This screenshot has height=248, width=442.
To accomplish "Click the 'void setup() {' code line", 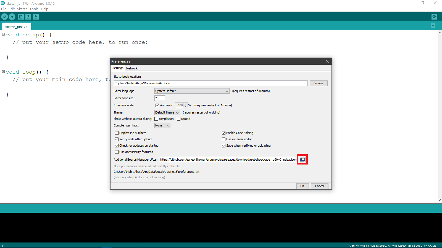I will click(29, 35).
